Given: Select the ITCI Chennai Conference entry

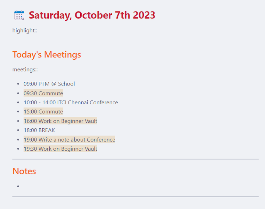Looking at the screenshot, I should click(71, 102).
